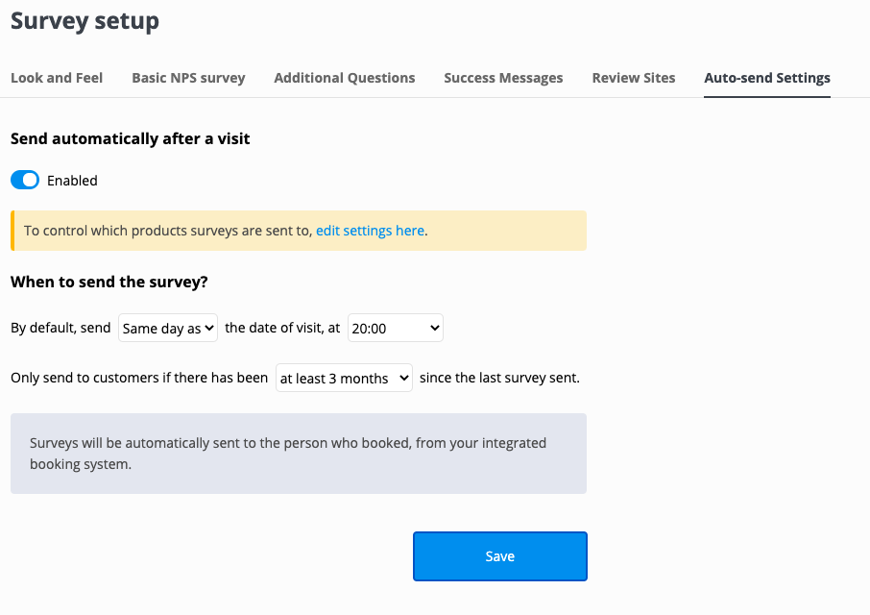The image size is (870, 615).
Task: Expand the at least 3 months dropdown
Action: coord(344,378)
